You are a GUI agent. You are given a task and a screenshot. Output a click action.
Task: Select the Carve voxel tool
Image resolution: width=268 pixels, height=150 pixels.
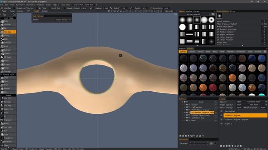pyautogui.click(x=8, y=35)
